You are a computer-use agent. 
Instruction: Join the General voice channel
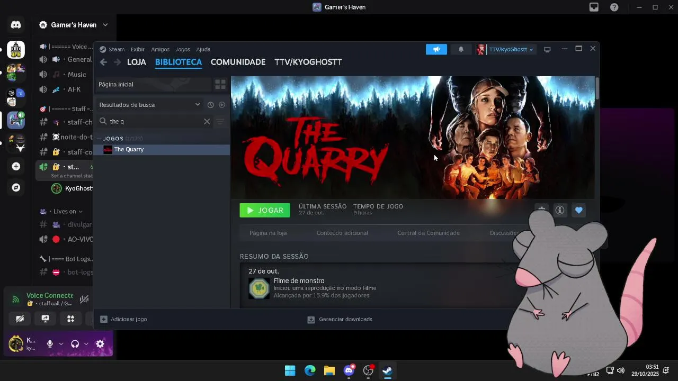(x=66, y=59)
